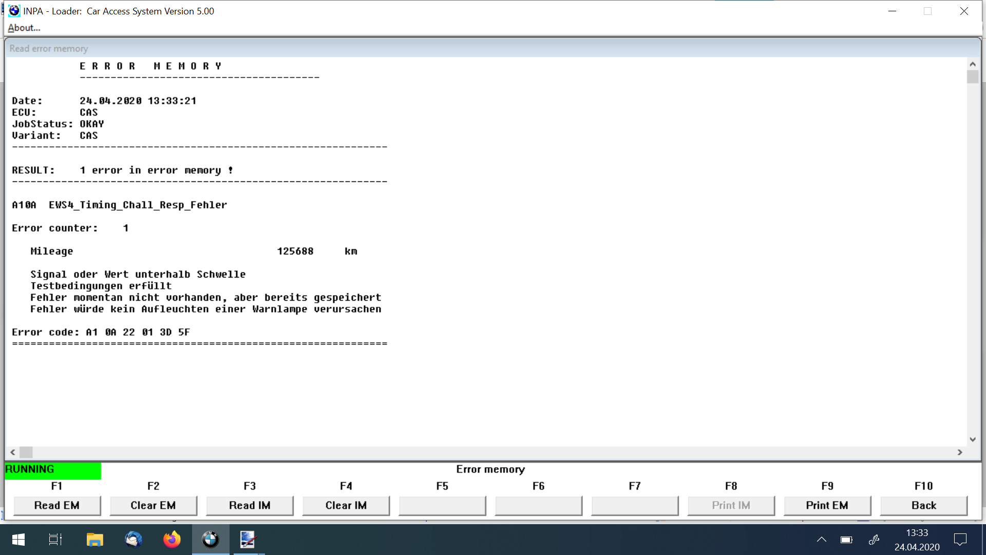
Task: Click vertical scrollbar down arrow
Action: pyautogui.click(x=973, y=439)
